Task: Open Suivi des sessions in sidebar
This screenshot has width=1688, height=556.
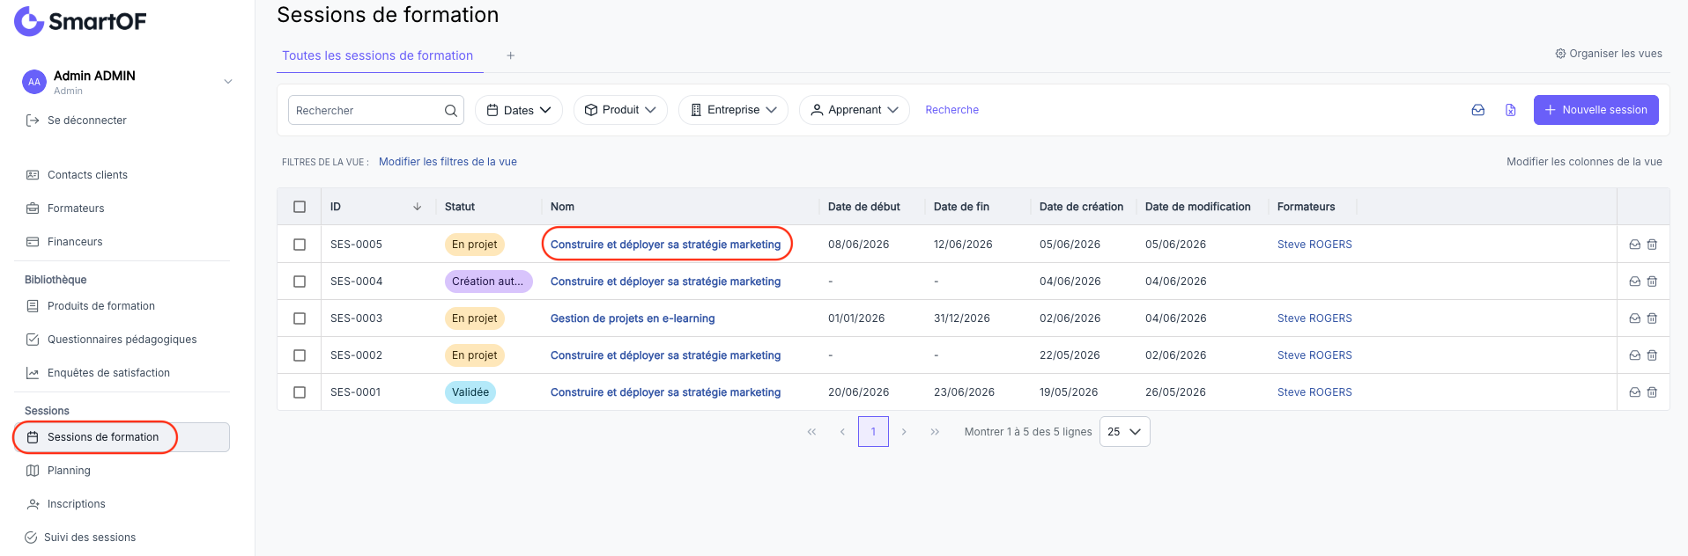Action: point(90,538)
